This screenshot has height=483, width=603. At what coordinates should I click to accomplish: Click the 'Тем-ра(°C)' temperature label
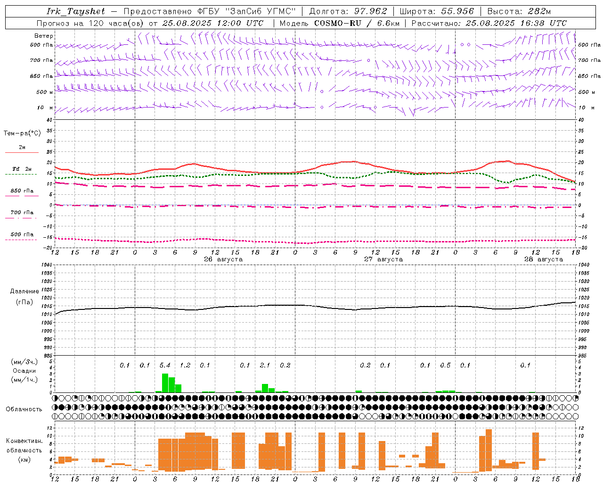[22, 133]
